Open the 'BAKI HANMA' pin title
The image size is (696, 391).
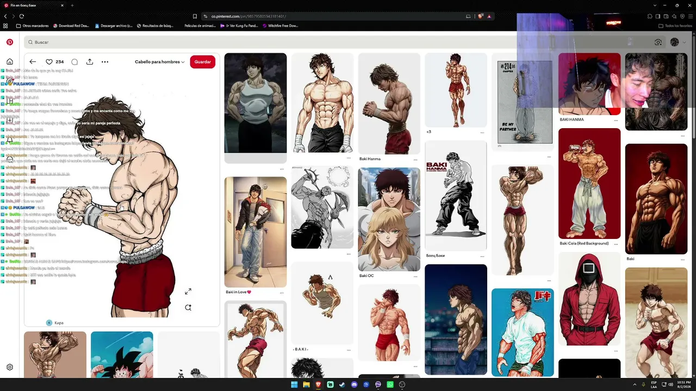pos(571,119)
